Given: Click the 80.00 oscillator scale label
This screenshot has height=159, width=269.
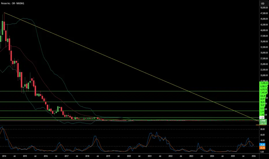Looking at the screenshot, I should pyautogui.click(x=262, y=129).
